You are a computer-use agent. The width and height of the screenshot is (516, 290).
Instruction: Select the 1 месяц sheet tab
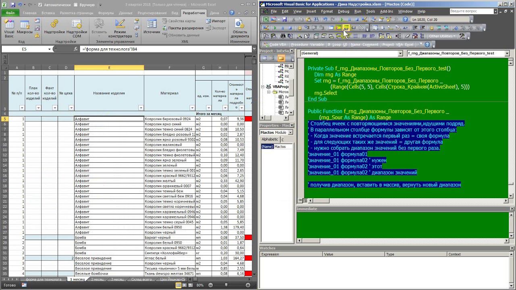click(x=77, y=279)
